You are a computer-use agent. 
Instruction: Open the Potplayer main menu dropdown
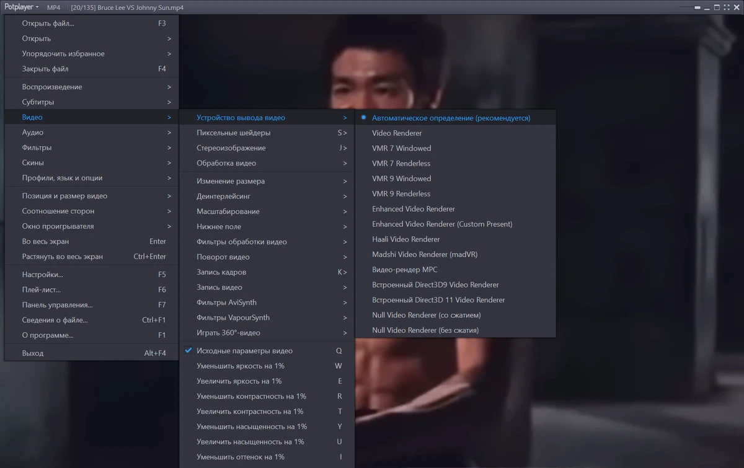(x=22, y=7)
